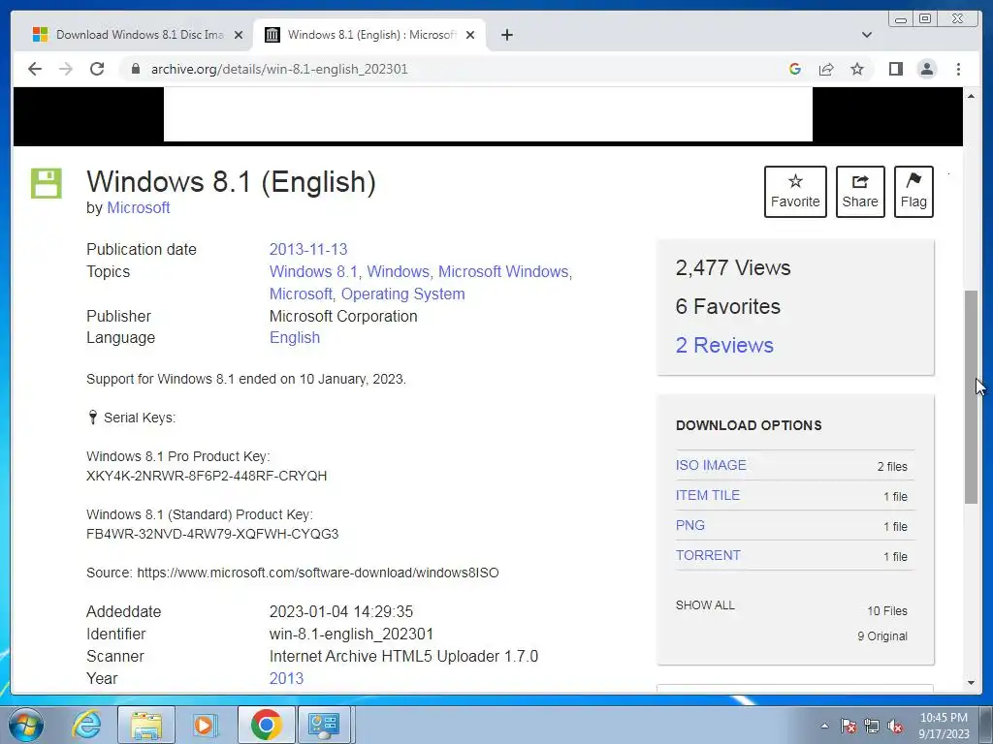This screenshot has height=744, width=993.
Task: Click the green floppy disk software icon
Action: point(47,183)
